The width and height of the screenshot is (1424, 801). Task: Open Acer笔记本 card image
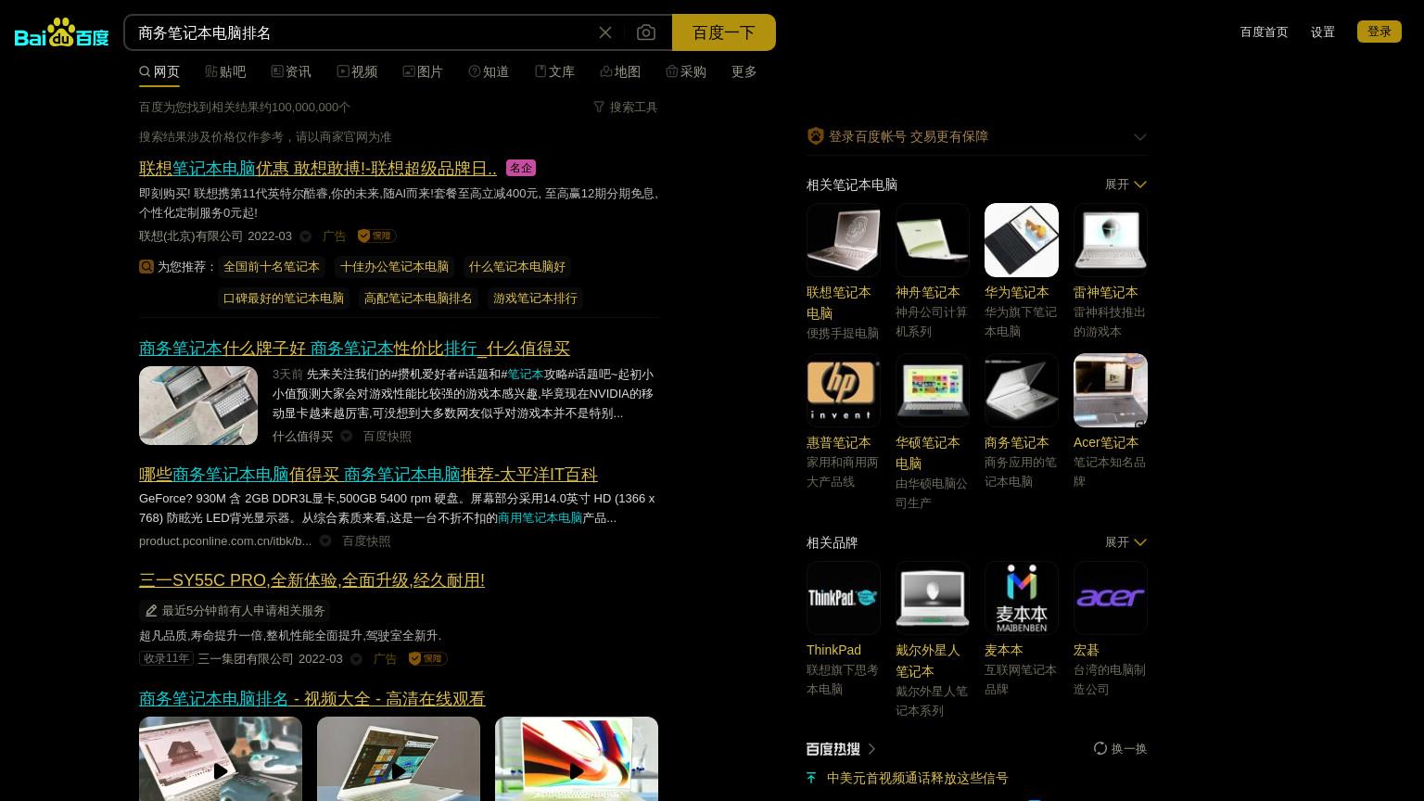(x=1111, y=390)
